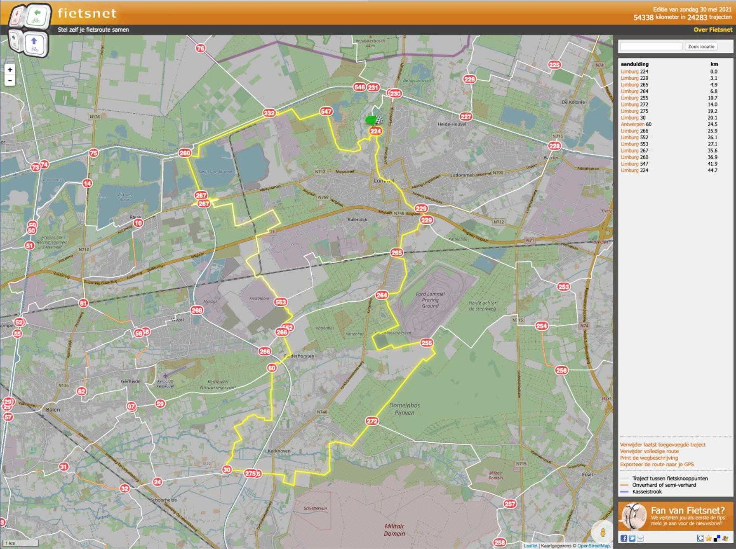The image size is (736, 549).
Task: Zoom in the map with plus button
Action: [x=10, y=70]
